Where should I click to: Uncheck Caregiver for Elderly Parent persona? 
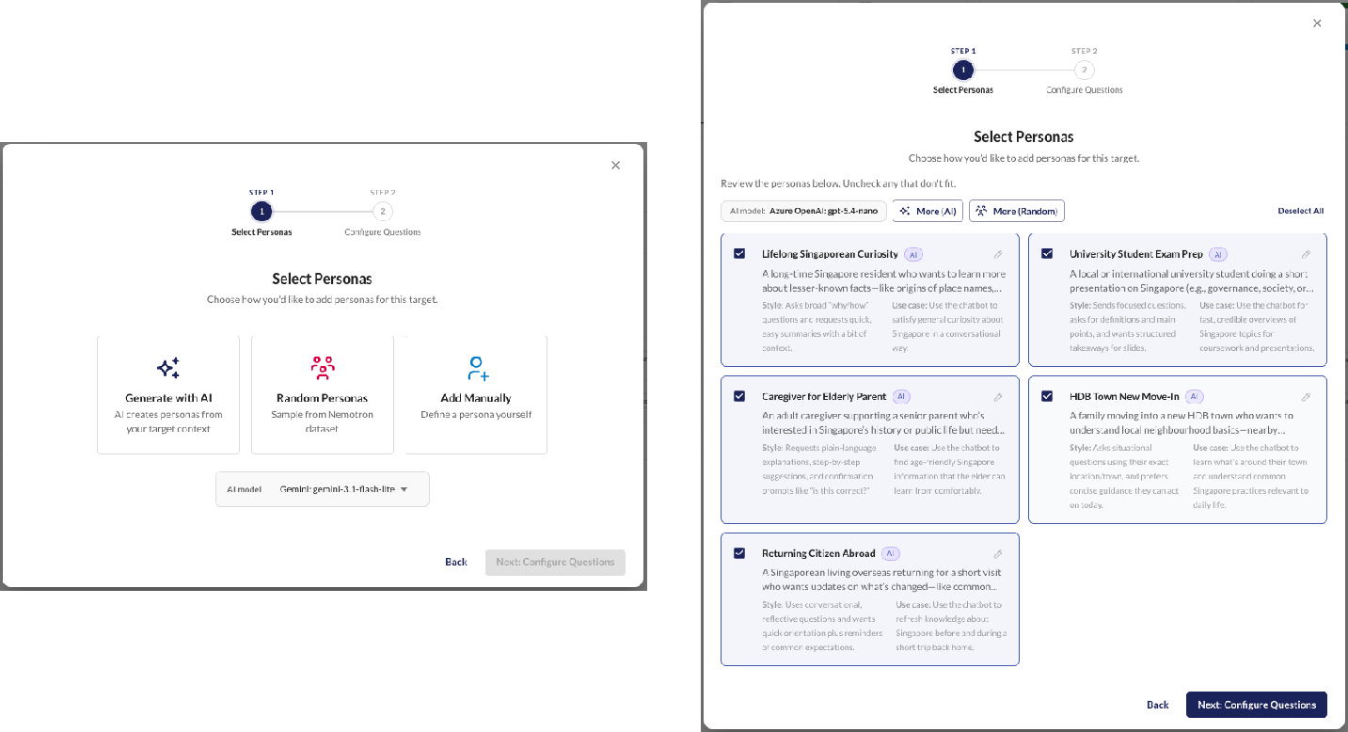739,396
